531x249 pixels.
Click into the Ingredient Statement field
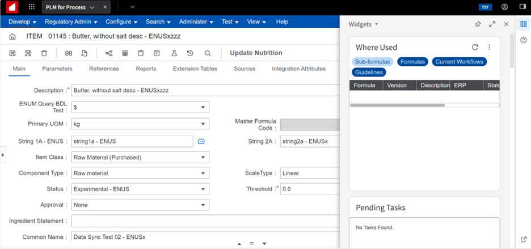pos(204,221)
